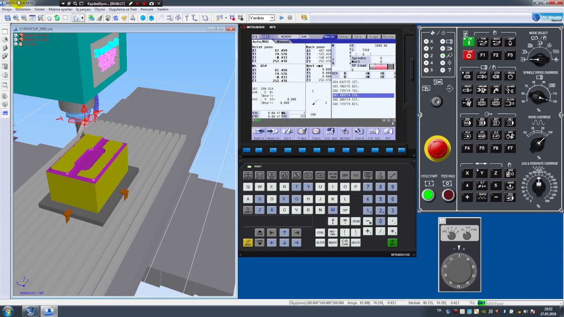Click the green INPUT key on keyboard
Image resolution: width=564 pixels, height=317 pixels.
coord(392,243)
